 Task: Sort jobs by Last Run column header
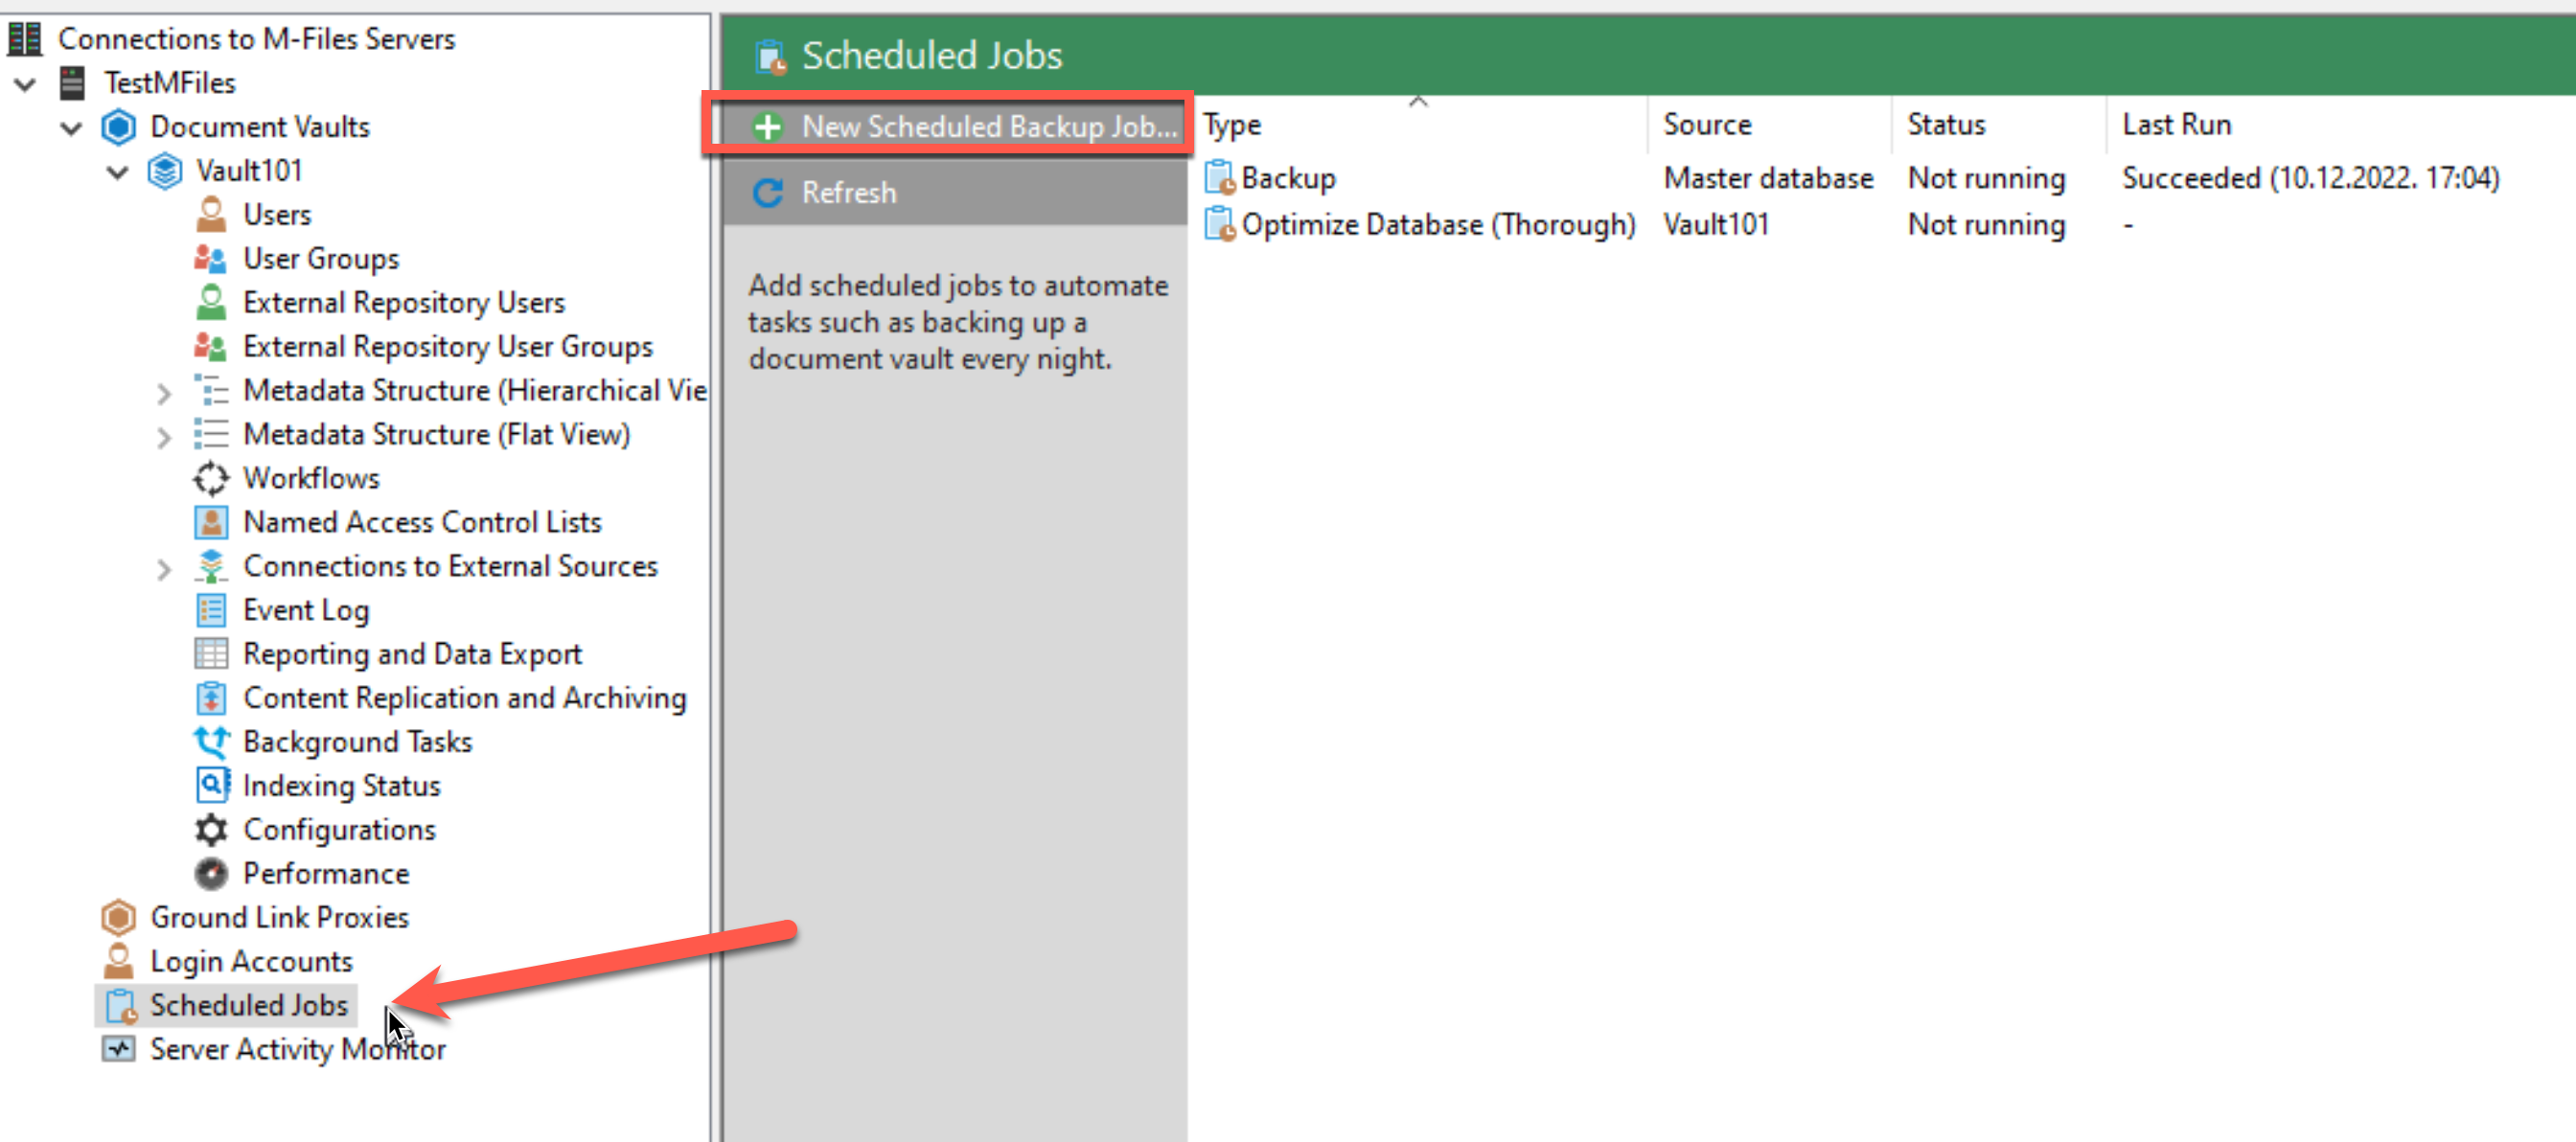(x=2176, y=124)
